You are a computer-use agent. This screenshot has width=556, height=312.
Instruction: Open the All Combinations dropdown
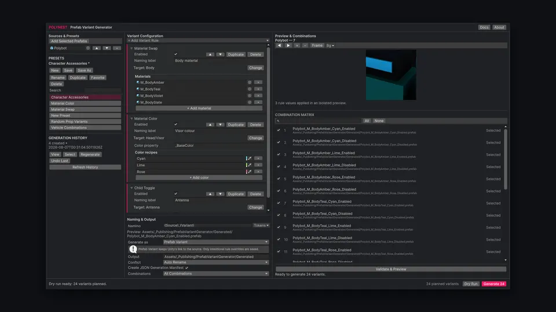pos(215,273)
